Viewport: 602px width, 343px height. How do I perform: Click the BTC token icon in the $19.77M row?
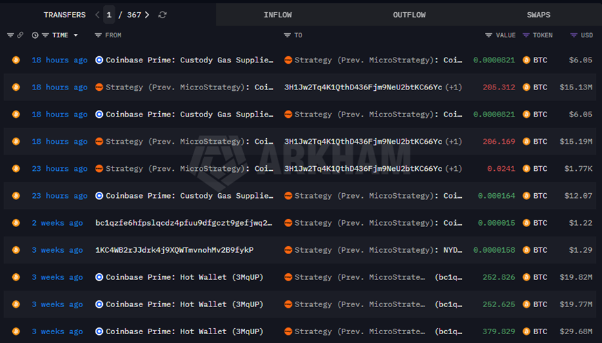click(x=526, y=304)
